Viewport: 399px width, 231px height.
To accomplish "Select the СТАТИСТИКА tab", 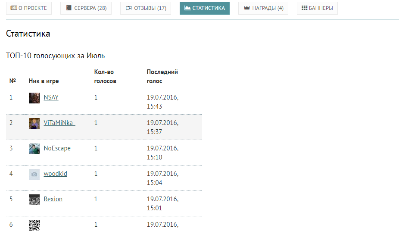I will tap(205, 8).
